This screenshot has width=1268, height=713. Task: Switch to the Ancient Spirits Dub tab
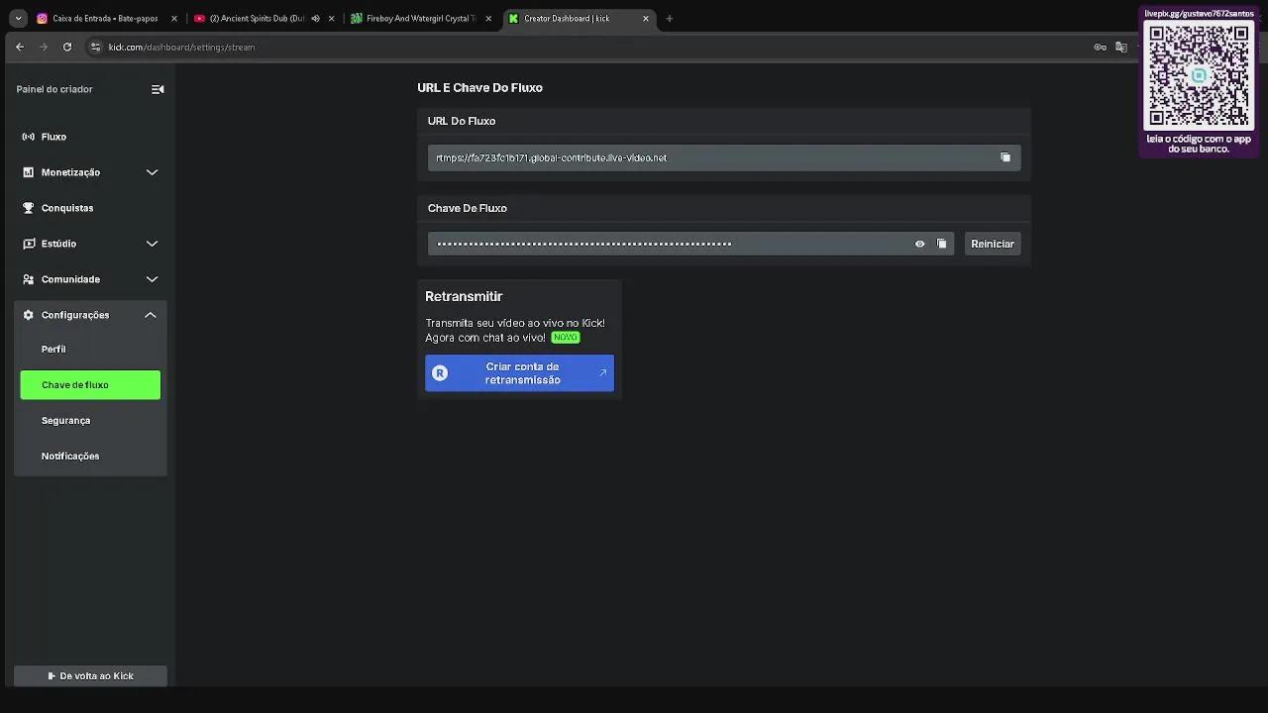pyautogui.click(x=264, y=18)
